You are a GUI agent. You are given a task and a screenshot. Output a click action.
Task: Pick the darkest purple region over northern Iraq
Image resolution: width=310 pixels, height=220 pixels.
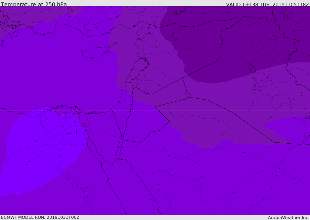242,45
